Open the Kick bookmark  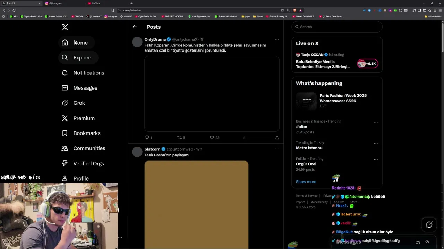14,16
